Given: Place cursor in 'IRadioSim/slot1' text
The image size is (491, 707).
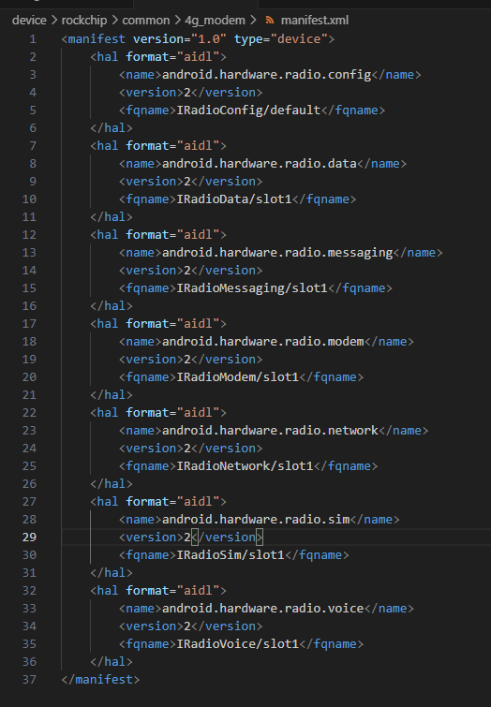Looking at the screenshot, I should (x=231, y=555).
